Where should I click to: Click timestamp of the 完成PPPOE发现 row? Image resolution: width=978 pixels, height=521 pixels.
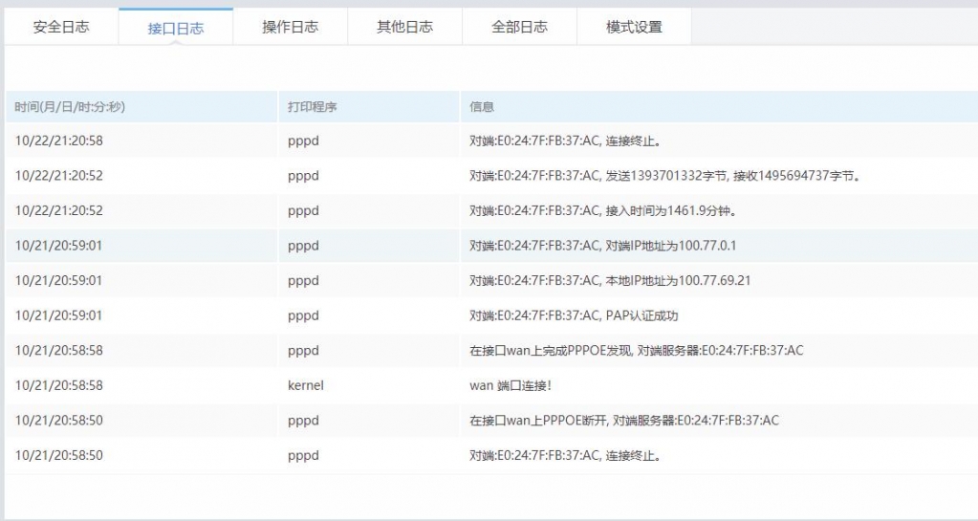(x=58, y=350)
